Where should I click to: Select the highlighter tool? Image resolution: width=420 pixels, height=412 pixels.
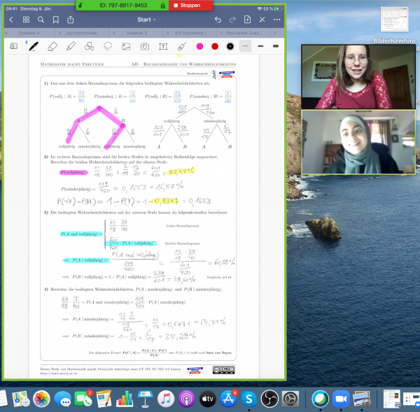(x=70, y=46)
